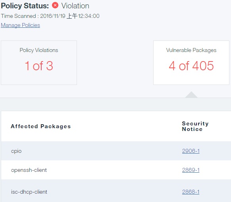The image size is (231, 202).
Task: Click the red "1 of 3" count
Action: click(39, 66)
